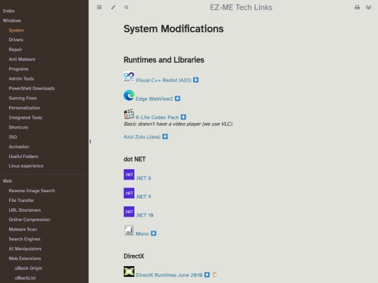Open the DirectX Runtimes June 2010 link
Image resolution: width=378 pixels, height=283 pixels.
click(169, 275)
